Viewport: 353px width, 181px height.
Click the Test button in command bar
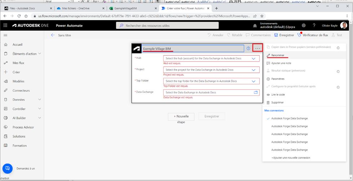click(337, 35)
